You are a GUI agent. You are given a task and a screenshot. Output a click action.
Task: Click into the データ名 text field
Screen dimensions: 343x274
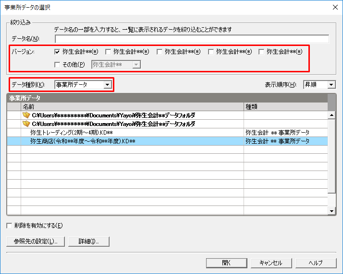pos(192,39)
